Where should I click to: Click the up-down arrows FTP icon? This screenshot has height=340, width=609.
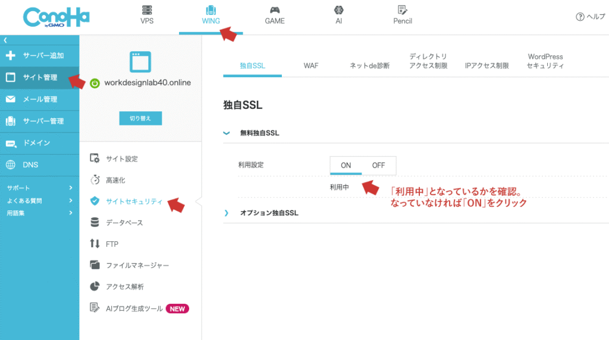tap(95, 244)
